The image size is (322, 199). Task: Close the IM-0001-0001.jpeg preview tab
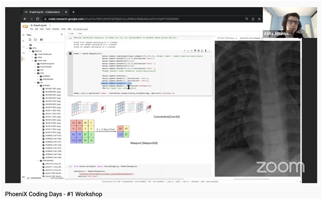coord(236,38)
